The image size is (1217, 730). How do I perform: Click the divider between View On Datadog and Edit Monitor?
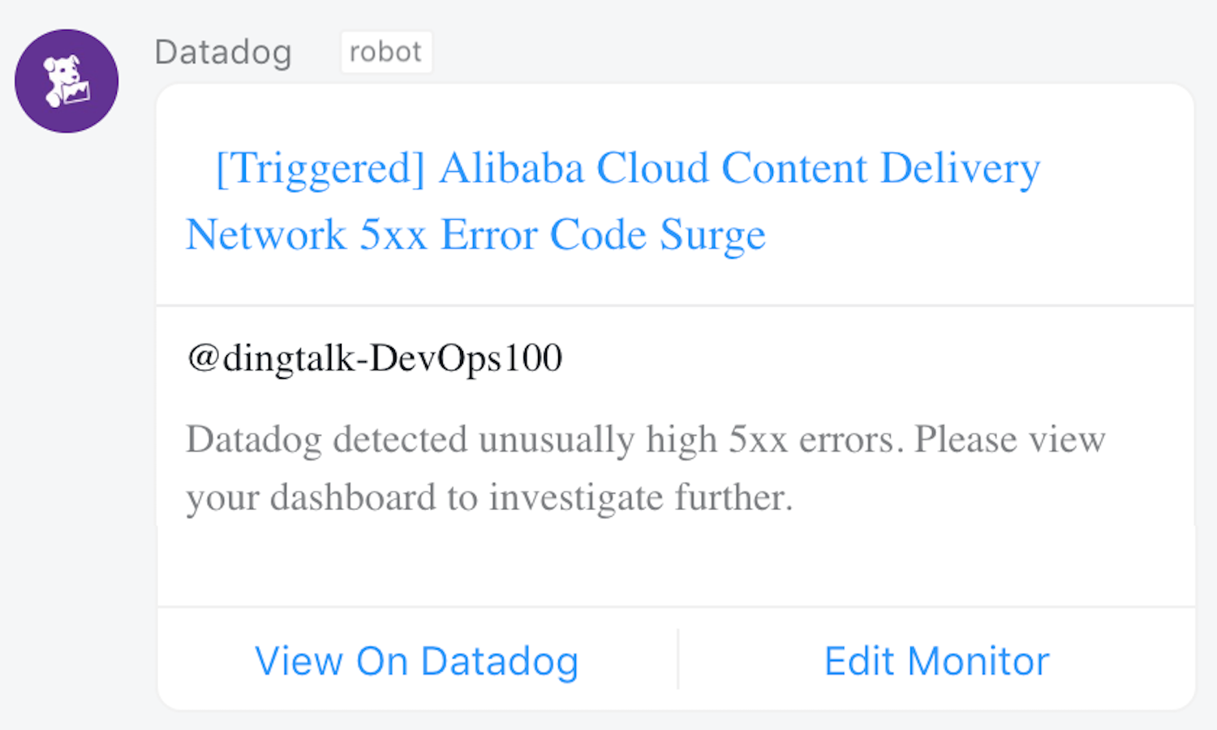[x=678, y=659]
